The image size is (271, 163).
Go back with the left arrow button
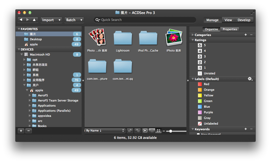(x=21, y=20)
